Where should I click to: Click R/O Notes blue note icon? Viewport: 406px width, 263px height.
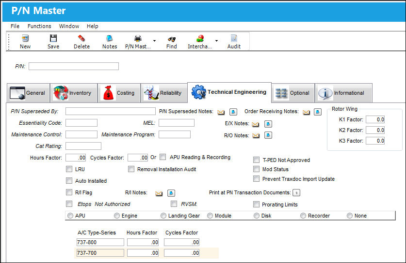pyautogui.click(x=268, y=135)
